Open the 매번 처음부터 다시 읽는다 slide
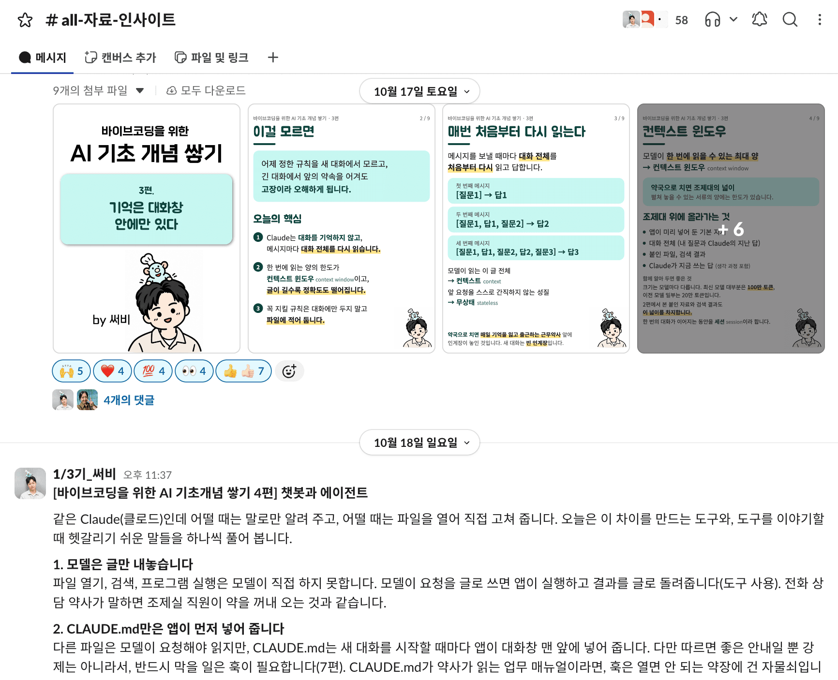838x680 pixels. click(536, 229)
